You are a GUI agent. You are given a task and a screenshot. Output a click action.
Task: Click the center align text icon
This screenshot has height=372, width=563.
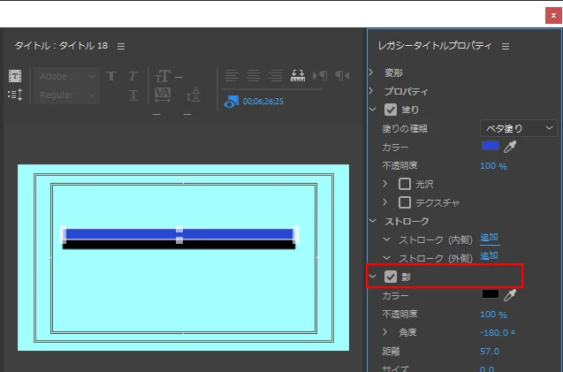pyautogui.click(x=254, y=76)
